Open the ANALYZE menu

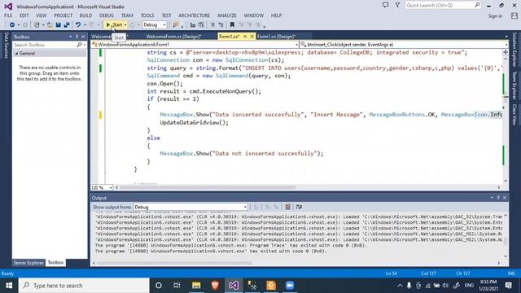click(x=226, y=15)
